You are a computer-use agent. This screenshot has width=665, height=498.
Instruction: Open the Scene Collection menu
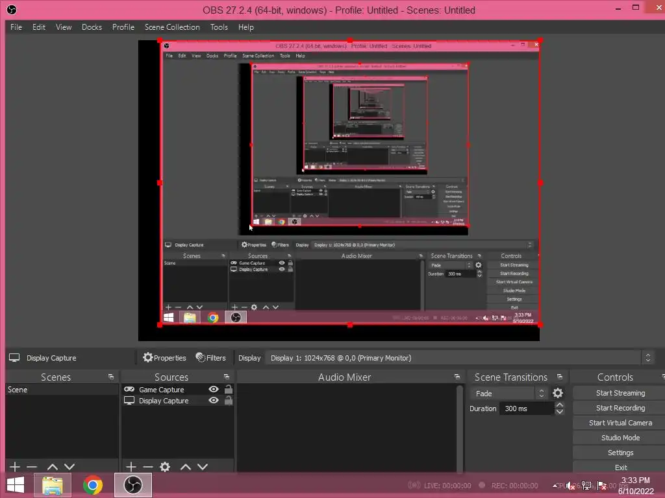(x=172, y=27)
